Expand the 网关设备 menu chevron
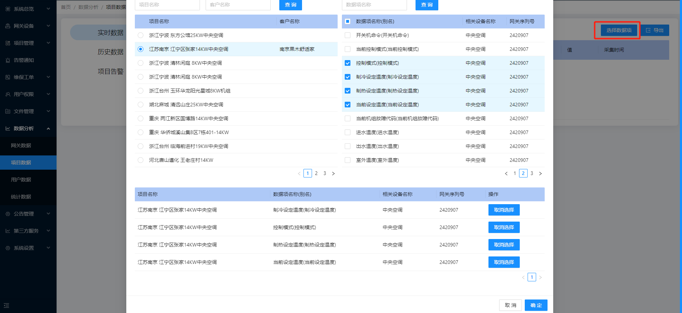This screenshot has height=313, width=682. pyautogui.click(x=48, y=26)
